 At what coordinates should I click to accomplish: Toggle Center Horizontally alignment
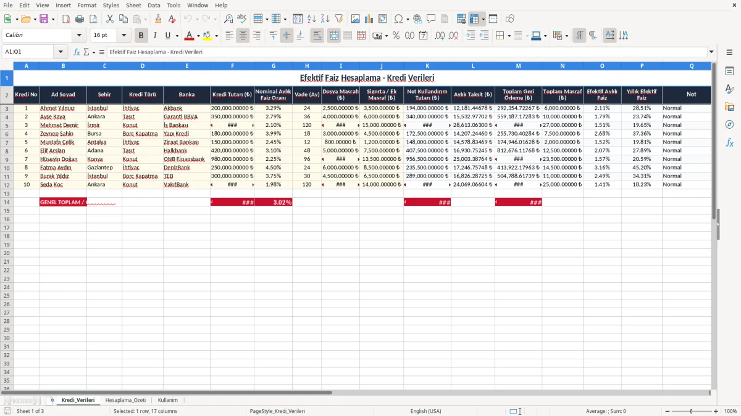tap(243, 36)
